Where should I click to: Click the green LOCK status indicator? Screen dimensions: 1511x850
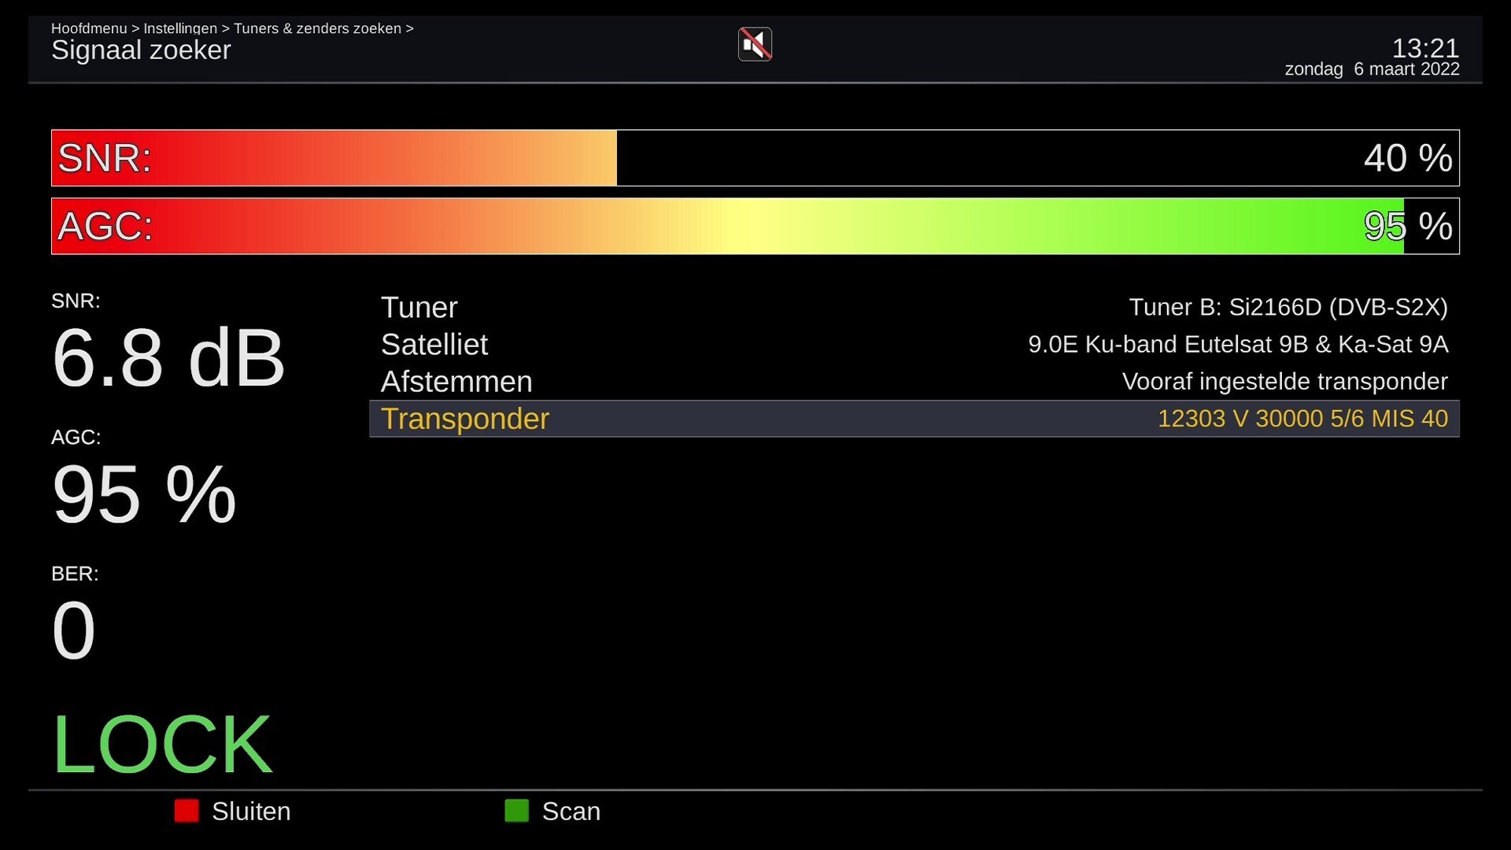click(163, 745)
